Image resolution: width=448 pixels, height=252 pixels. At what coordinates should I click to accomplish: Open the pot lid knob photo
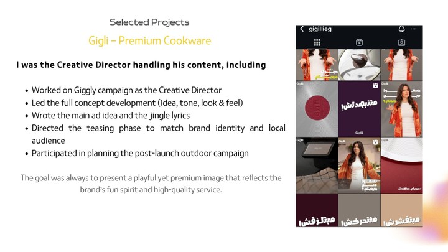click(359, 65)
